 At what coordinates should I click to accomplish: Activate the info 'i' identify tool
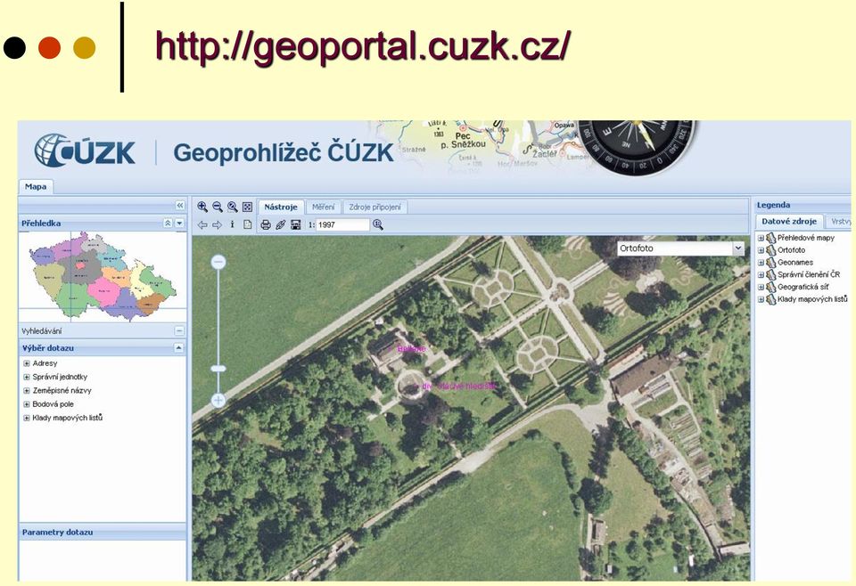coord(232,224)
